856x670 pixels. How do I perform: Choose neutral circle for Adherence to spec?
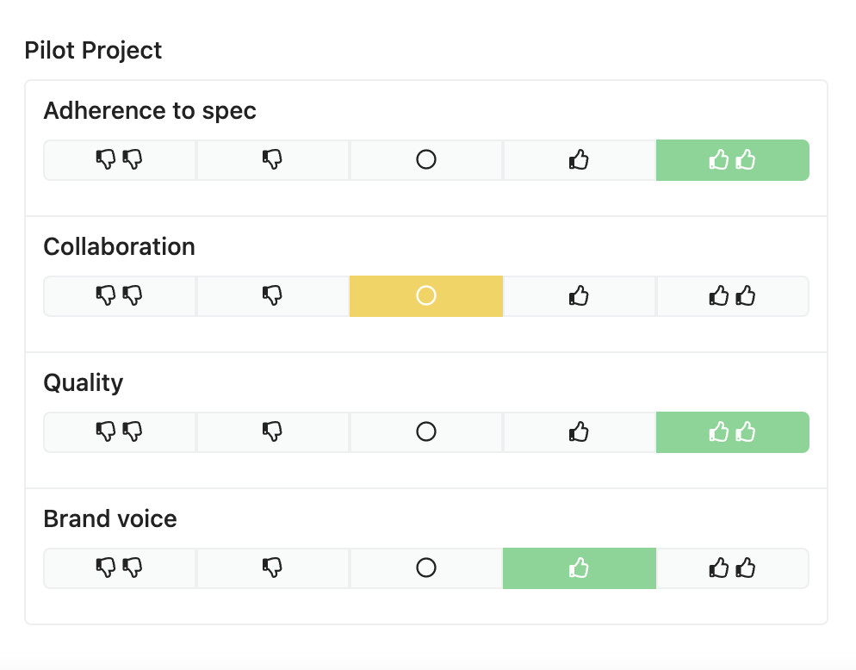[x=425, y=160]
